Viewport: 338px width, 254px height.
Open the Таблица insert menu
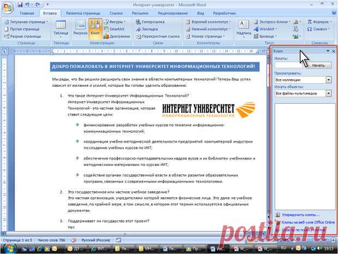pyautogui.click(x=61, y=29)
